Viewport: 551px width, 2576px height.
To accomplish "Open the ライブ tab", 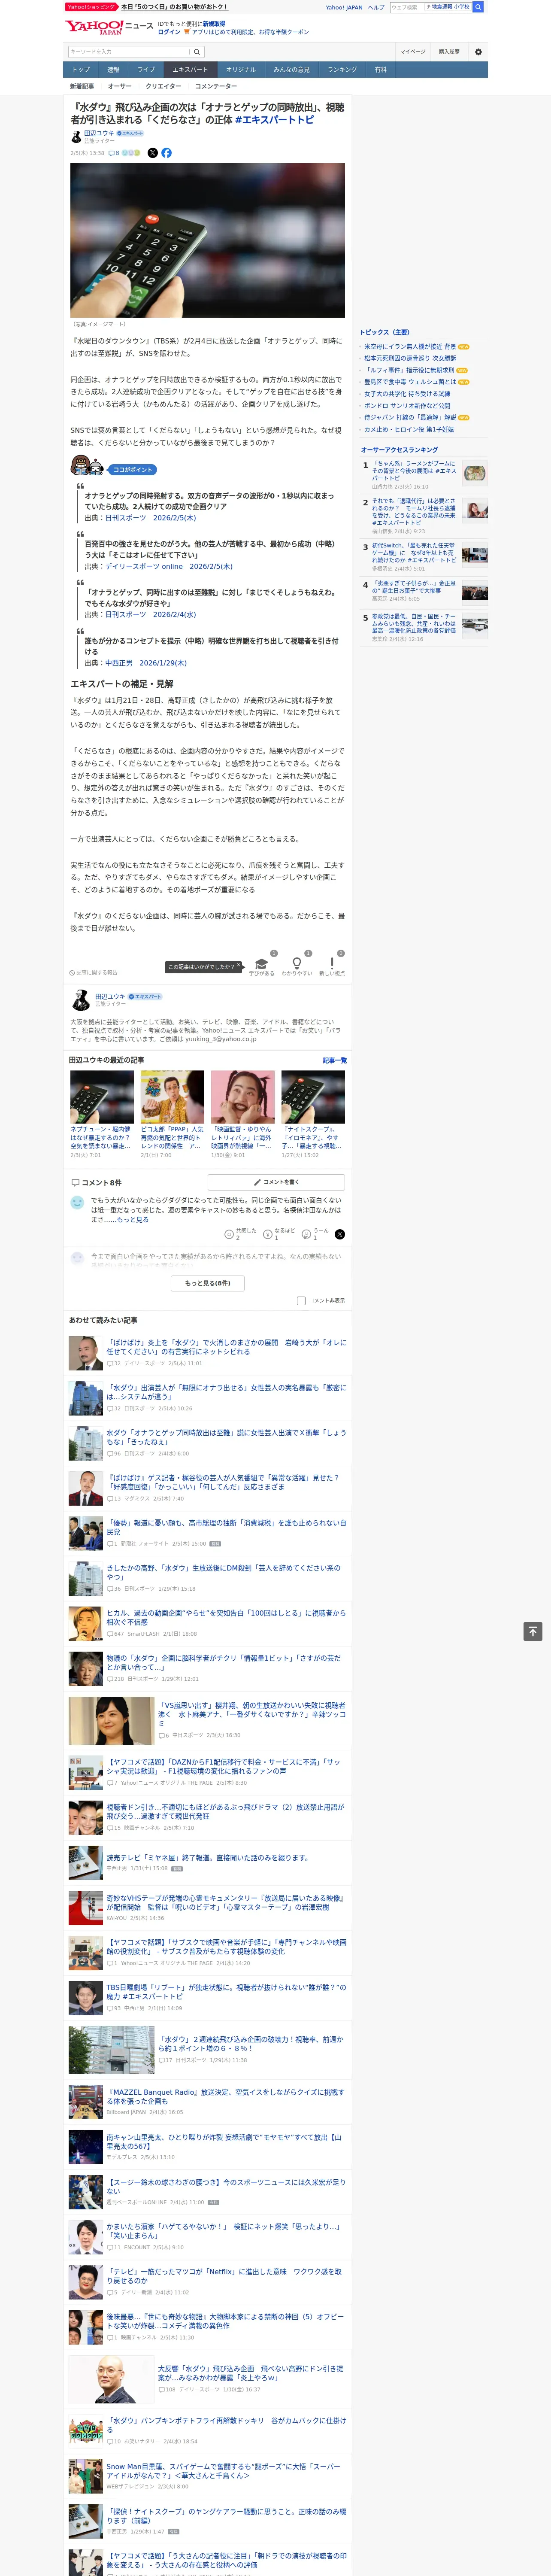I will (x=146, y=70).
